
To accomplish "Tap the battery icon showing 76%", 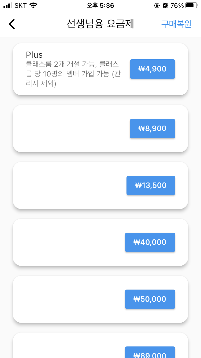I will tap(191, 5).
